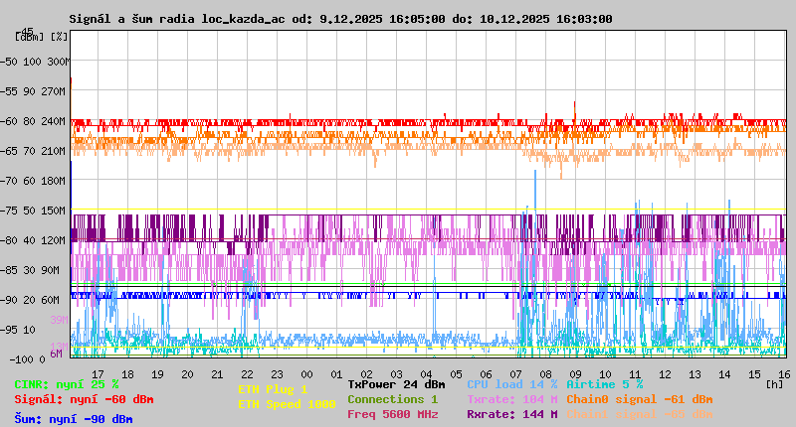Select the green CINR legend entry

pos(66,383)
